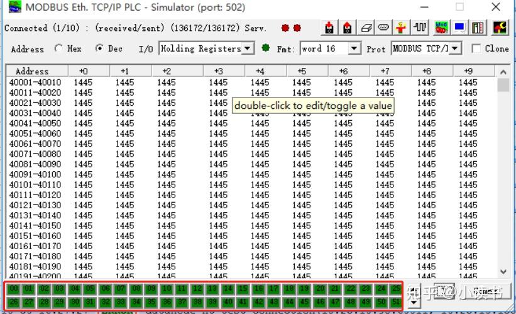Image resolution: width=516 pixels, height=314 pixels.
Task: Toggle station 36 button
Action: click(167, 302)
